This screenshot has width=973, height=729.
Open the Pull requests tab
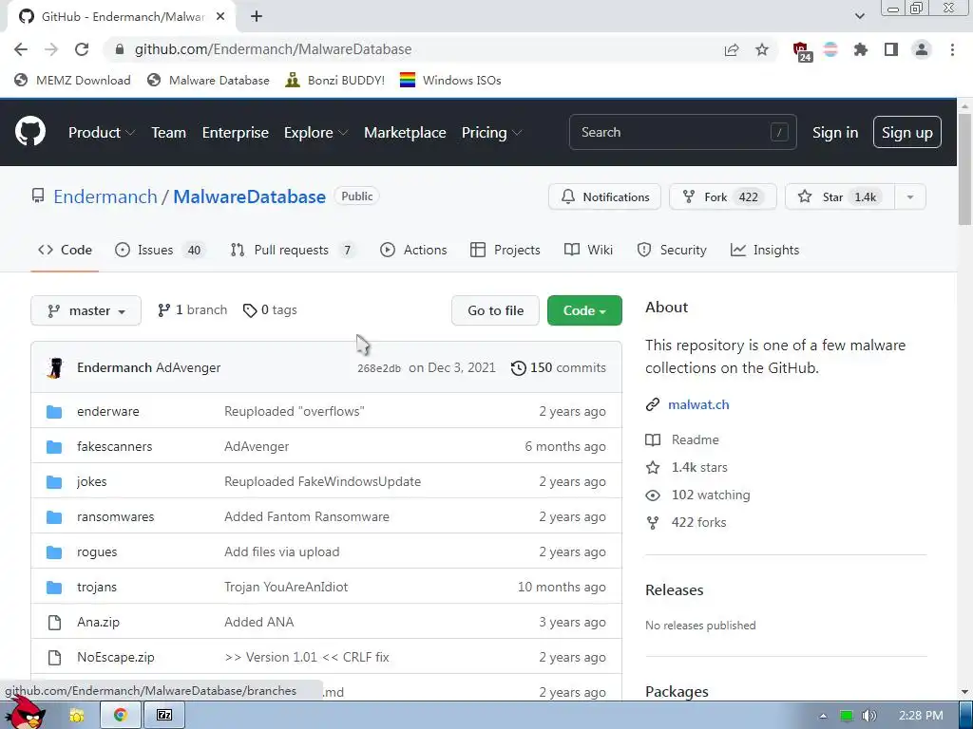(x=293, y=250)
